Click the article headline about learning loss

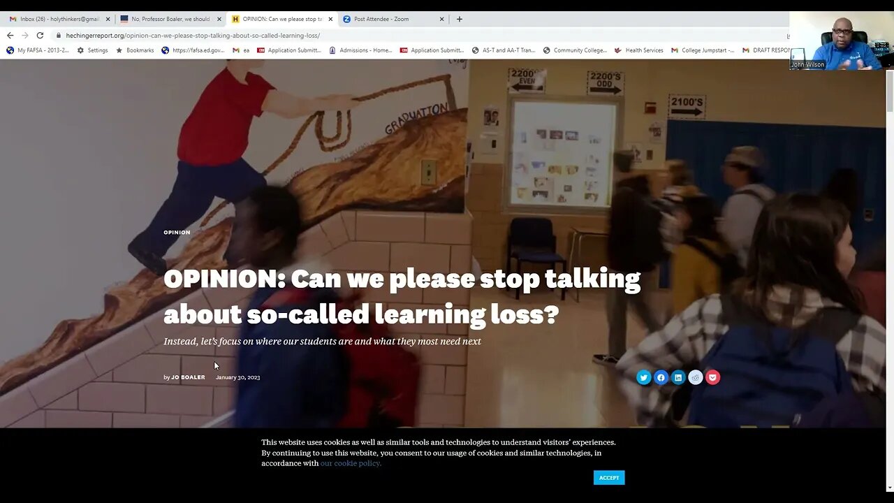pos(402,296)
